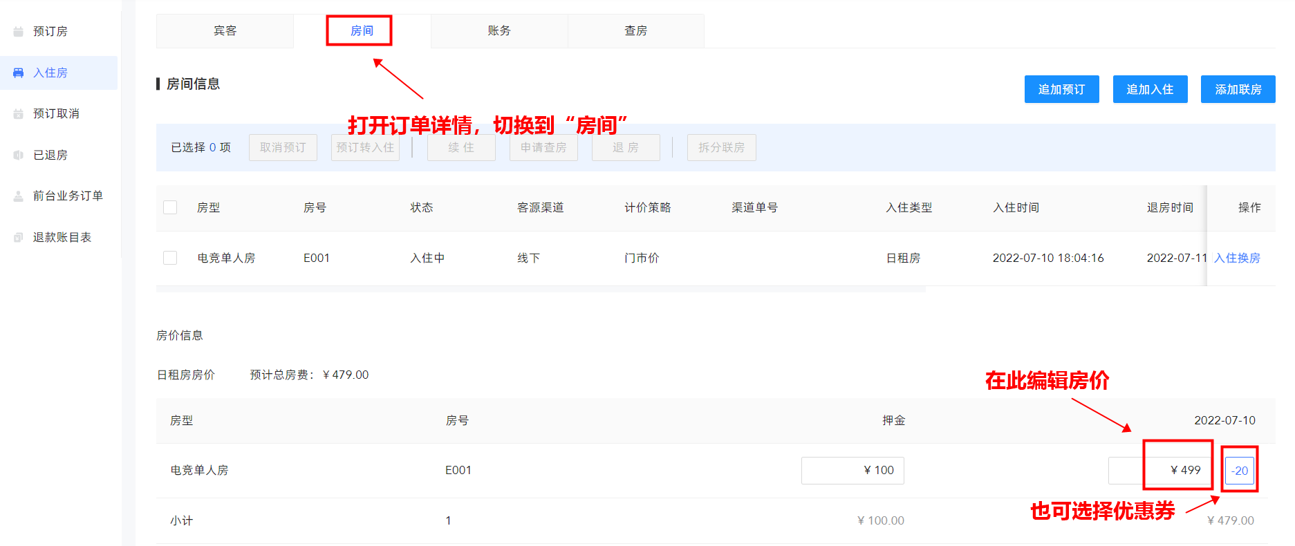Viewport: 1295px width, 546px height.
Task: Click the 退款账目表 sidebar icon
Action: click(x=19, y=238)
